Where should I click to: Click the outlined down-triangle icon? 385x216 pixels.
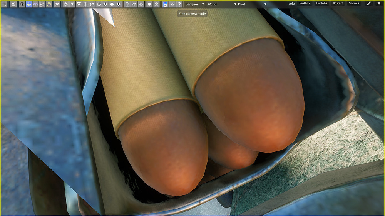[x=79, y=4]
